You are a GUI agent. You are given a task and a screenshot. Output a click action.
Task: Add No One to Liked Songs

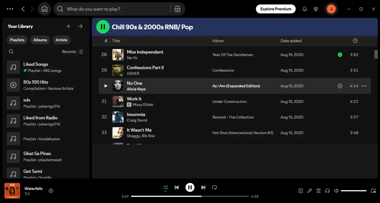(340, 86)
